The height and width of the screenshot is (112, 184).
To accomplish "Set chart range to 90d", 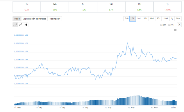I will [x=158, y=19].
